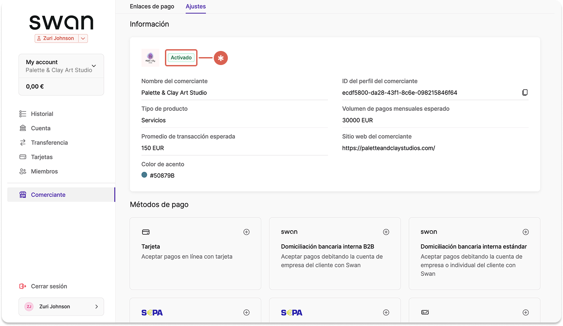Screen dimensions: 563x326
Task: Click the merchant logo thumbnail
Action: (150, 58)
